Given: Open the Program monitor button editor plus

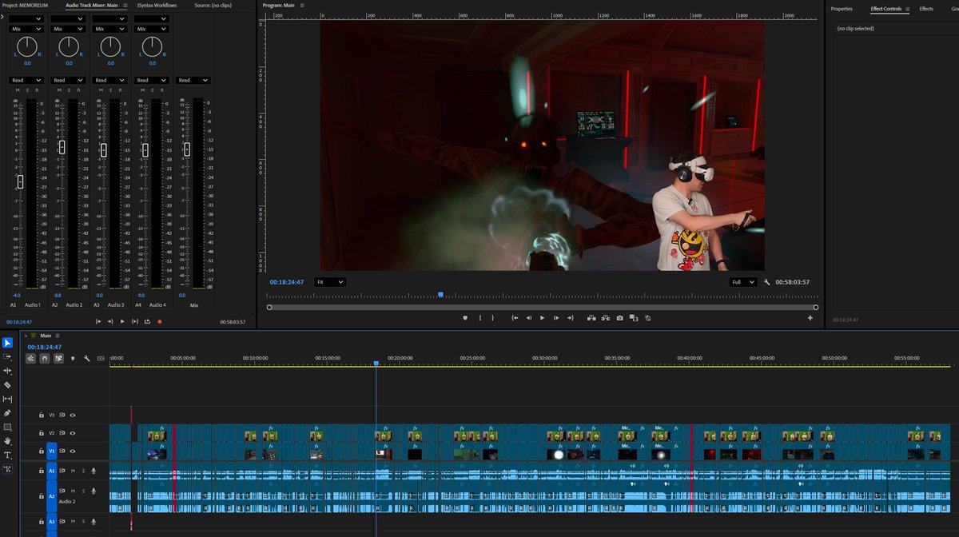Looking at the screenshot, I should click(810, 318).
